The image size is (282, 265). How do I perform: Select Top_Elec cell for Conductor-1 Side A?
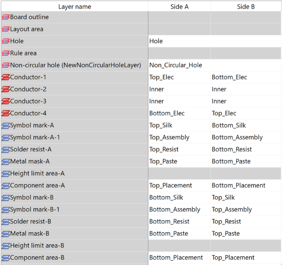(179, 77)
